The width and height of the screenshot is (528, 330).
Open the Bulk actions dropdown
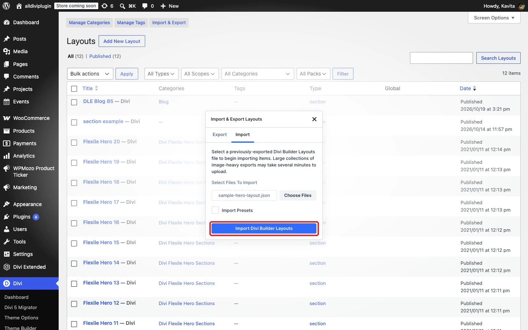click(x=90, y=74)
